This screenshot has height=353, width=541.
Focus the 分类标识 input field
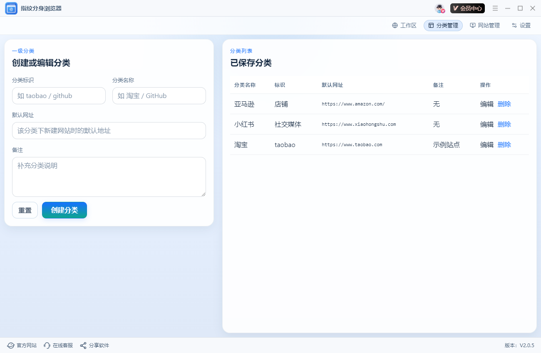click(59, 96)
